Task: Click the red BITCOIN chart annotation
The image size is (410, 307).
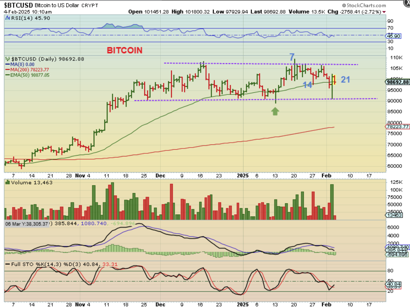Action: coord(125,50)
